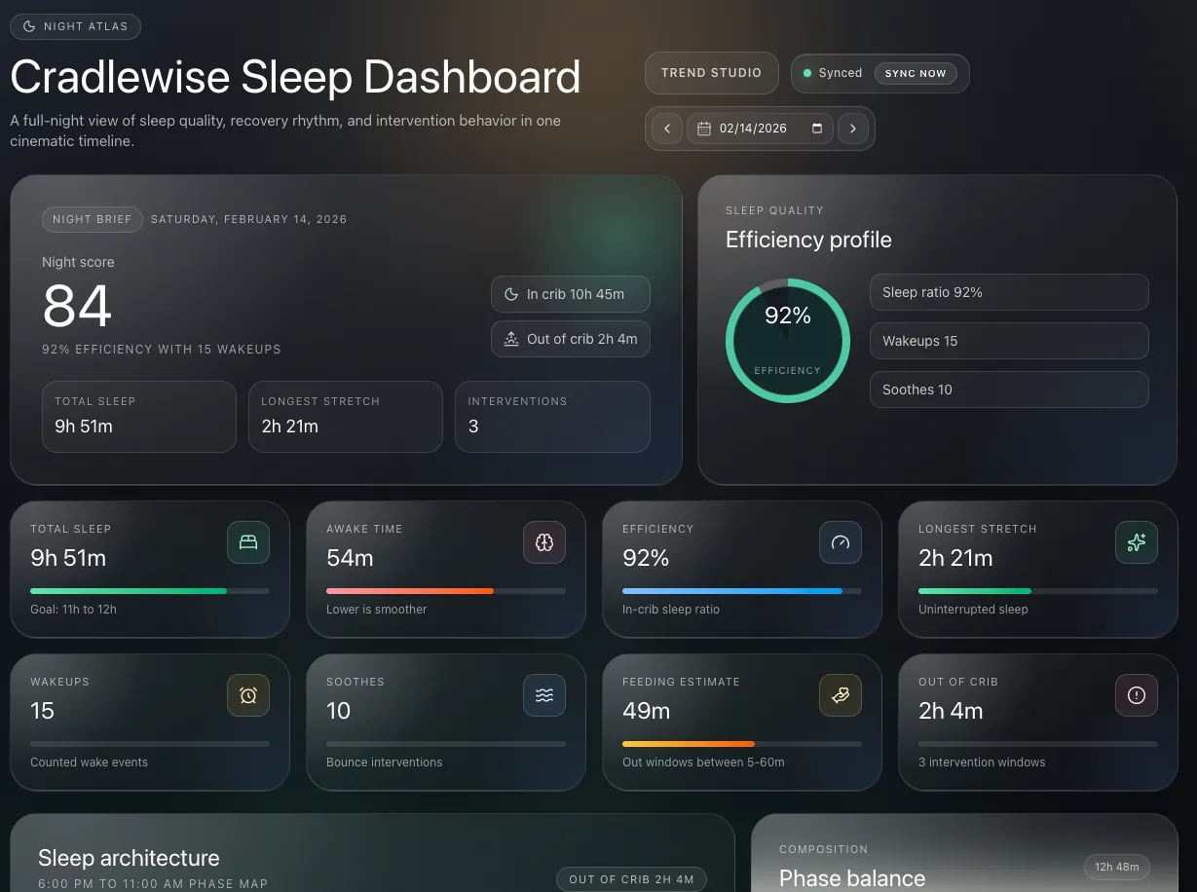Toggle the In crib 10h 45m chip
This screenshot has width=1197, height=892.
tap(571, 294)
